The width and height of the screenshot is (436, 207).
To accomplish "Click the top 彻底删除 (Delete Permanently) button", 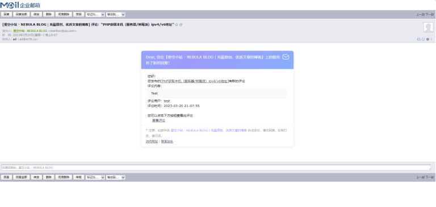I will [64, 14].
